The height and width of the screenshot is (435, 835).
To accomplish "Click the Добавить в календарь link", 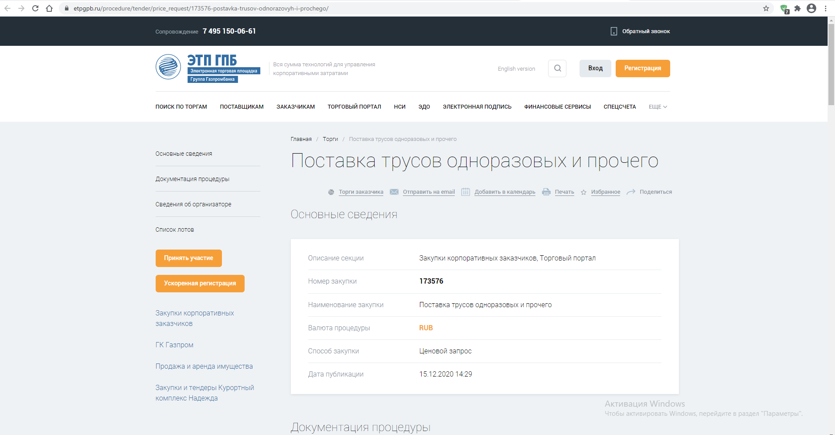I will point(505,192).
